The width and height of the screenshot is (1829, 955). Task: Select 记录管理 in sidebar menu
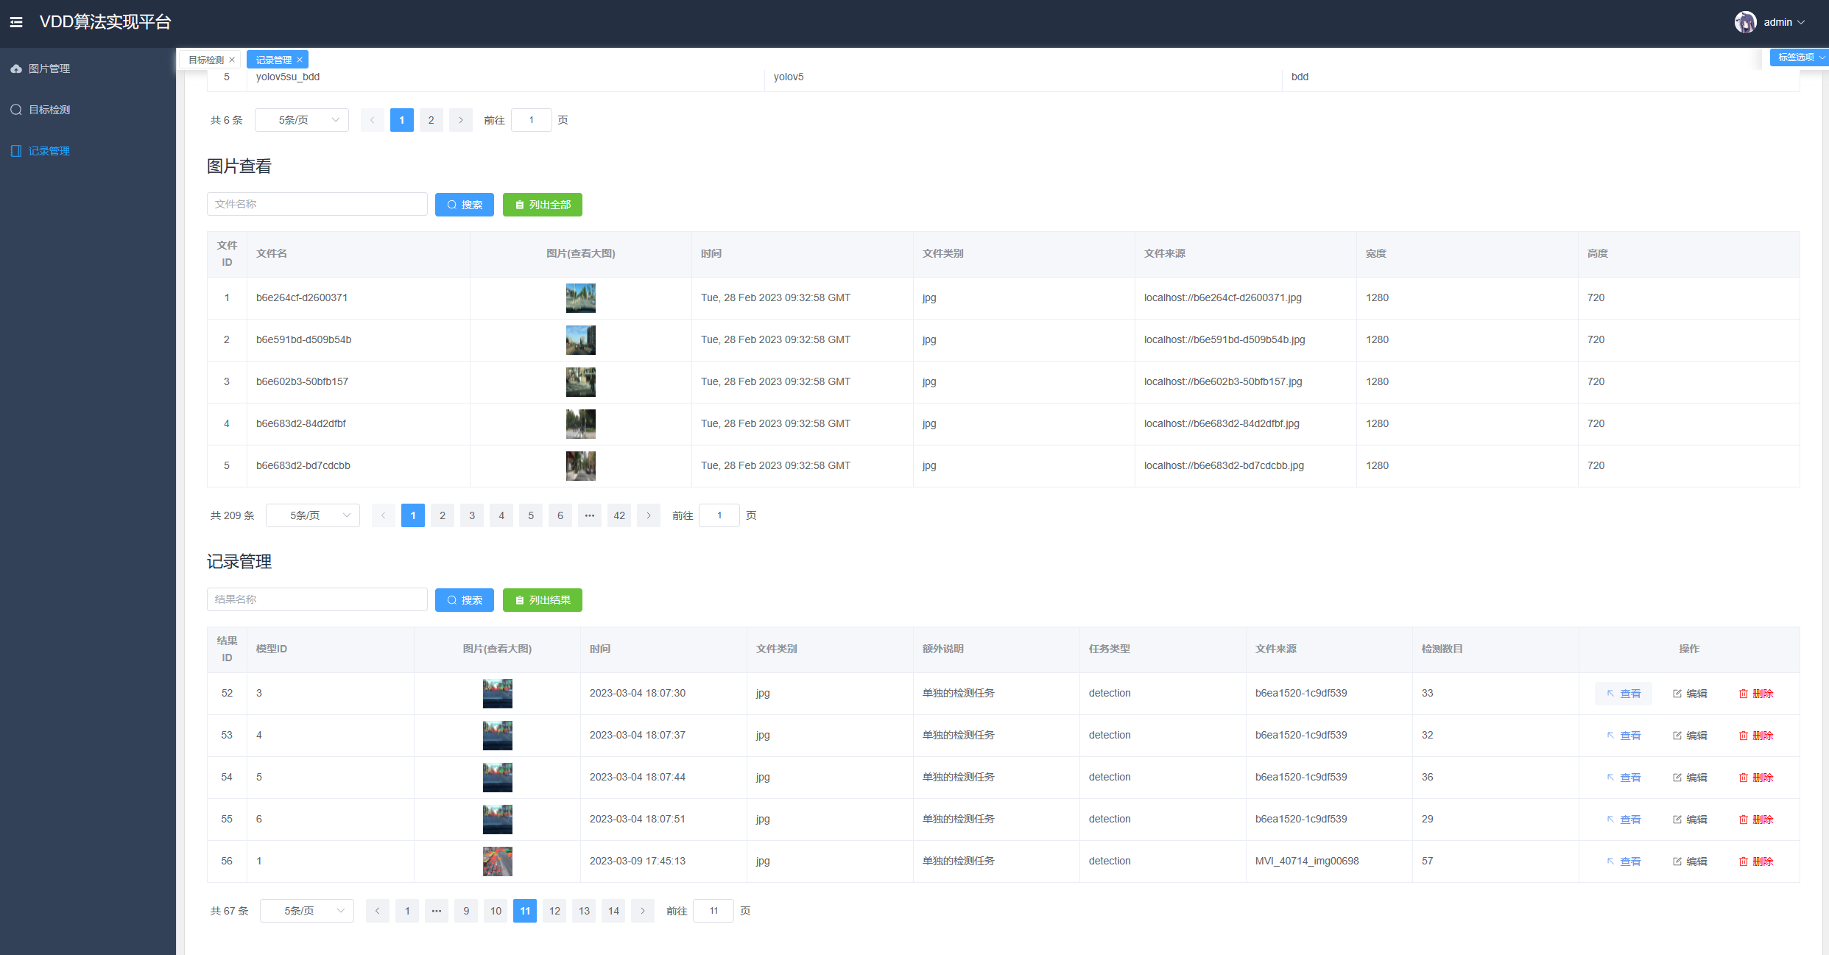[49, 151]
